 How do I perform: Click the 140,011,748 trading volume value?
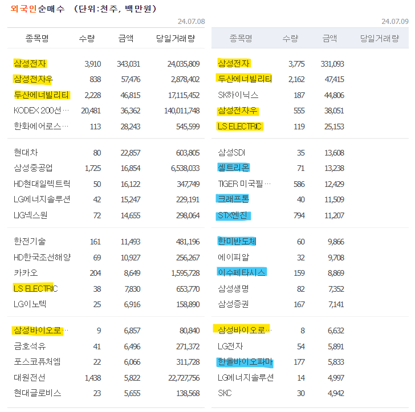tap(182, 111)
